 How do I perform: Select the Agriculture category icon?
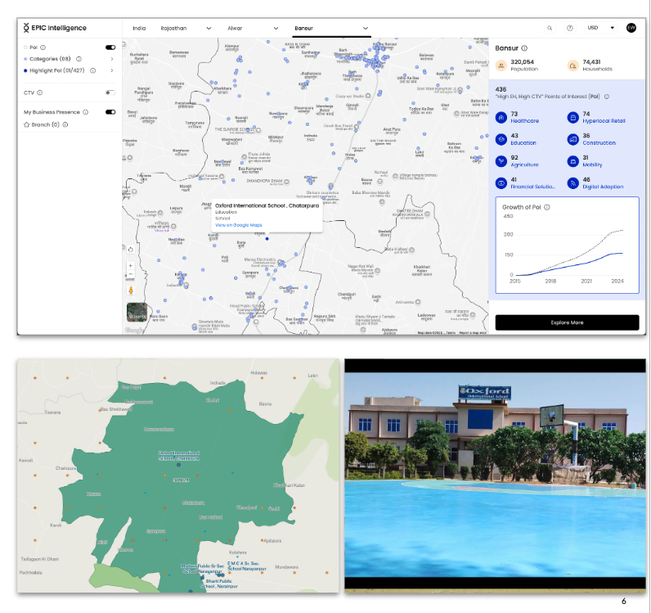501,161
